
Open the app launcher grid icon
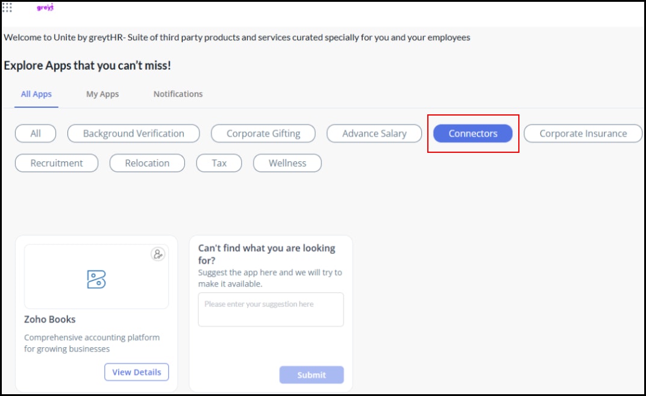[x=7, y=7]
